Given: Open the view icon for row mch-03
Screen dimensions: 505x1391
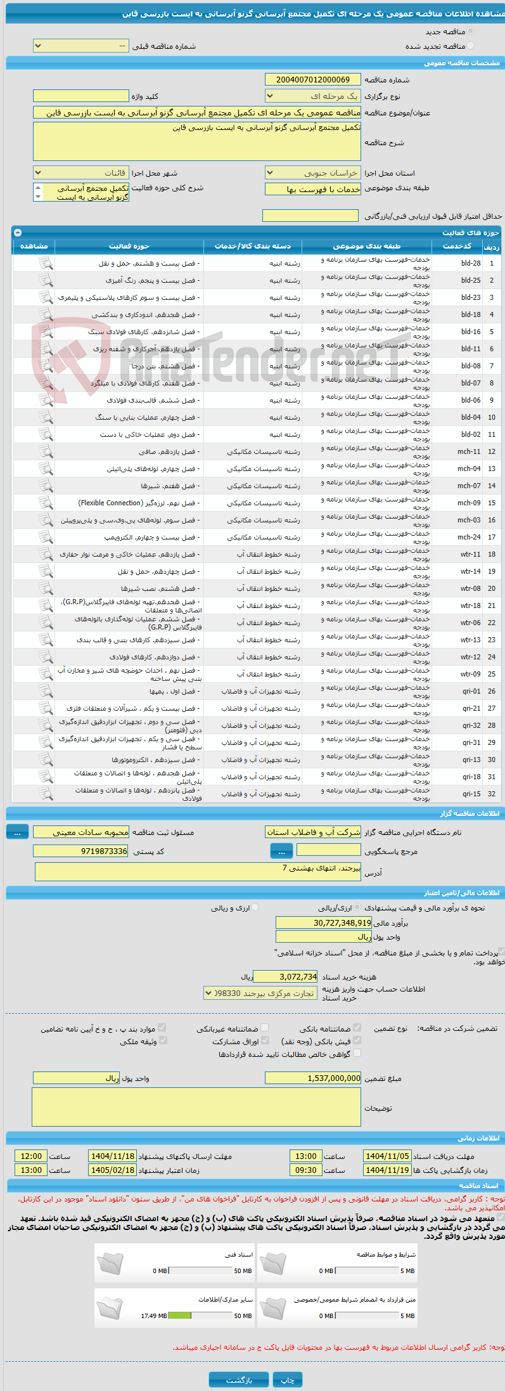Looking at the screenshot, I should click(46, 520).
